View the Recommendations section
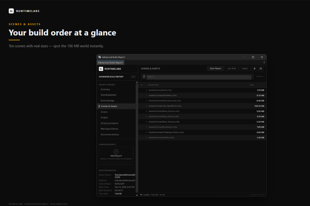Screen dimensions: 310x206 tap(116, 134)
